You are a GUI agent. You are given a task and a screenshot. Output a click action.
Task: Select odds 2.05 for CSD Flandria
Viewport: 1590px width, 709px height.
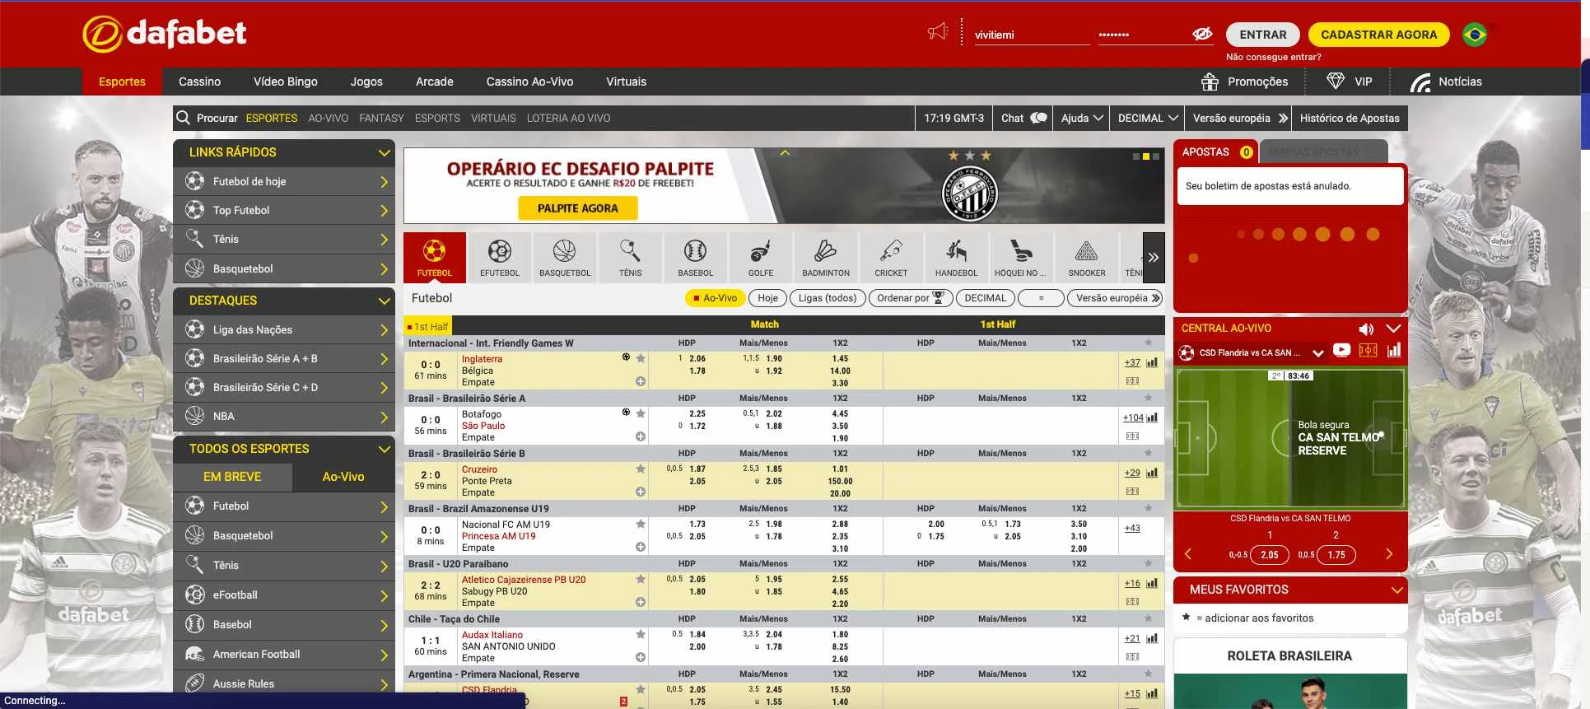click(x=1270, y=555)
